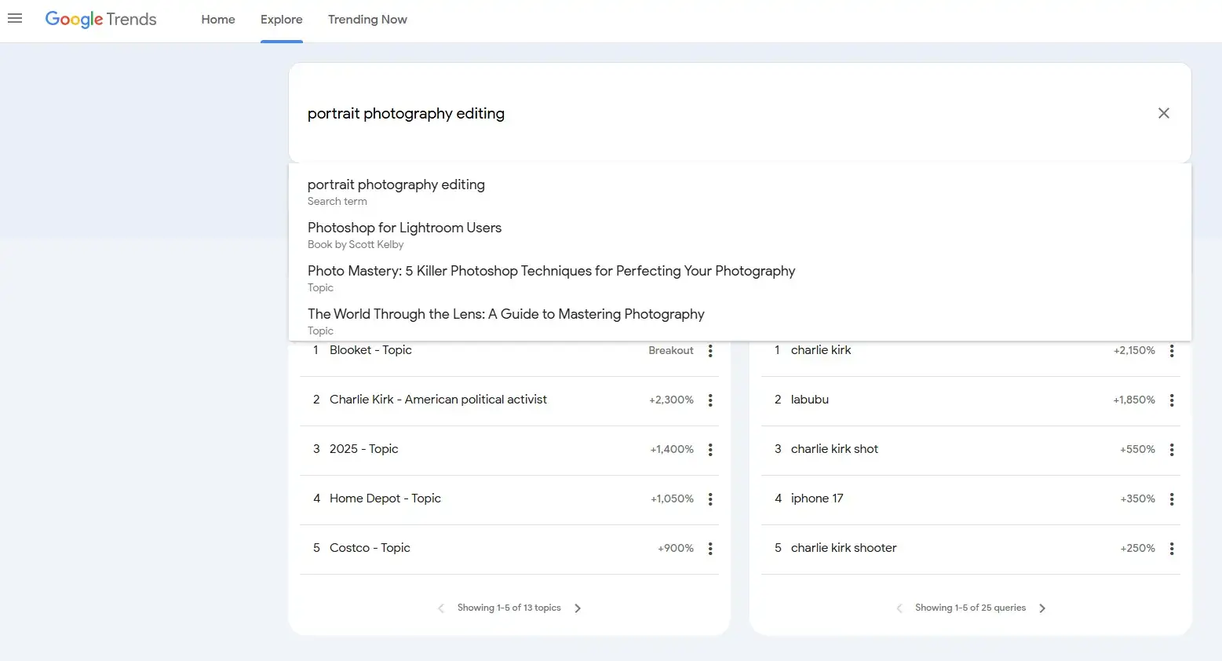Clear the search field using the X icon
Screen dimensions: 1222x661
tap(1164, 113)
